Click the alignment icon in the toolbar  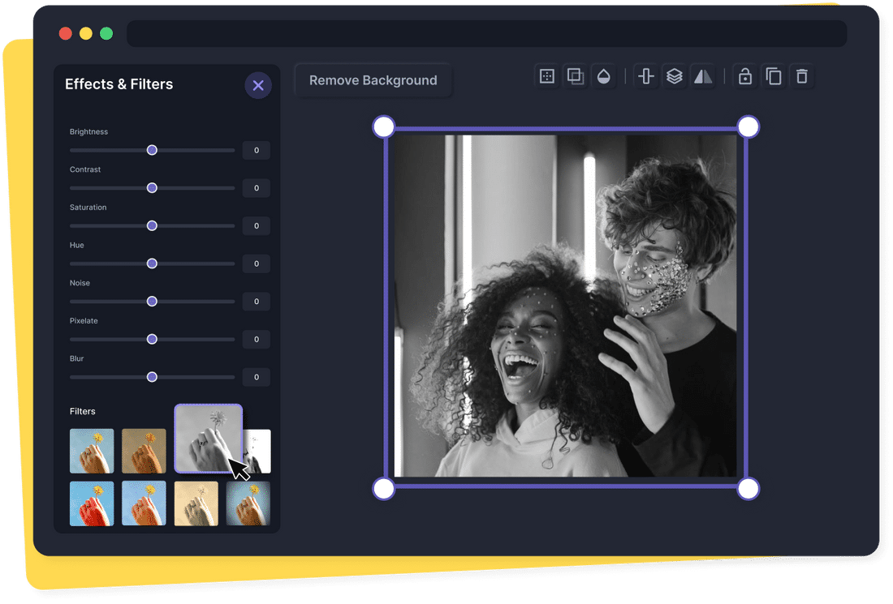point(645,75)
